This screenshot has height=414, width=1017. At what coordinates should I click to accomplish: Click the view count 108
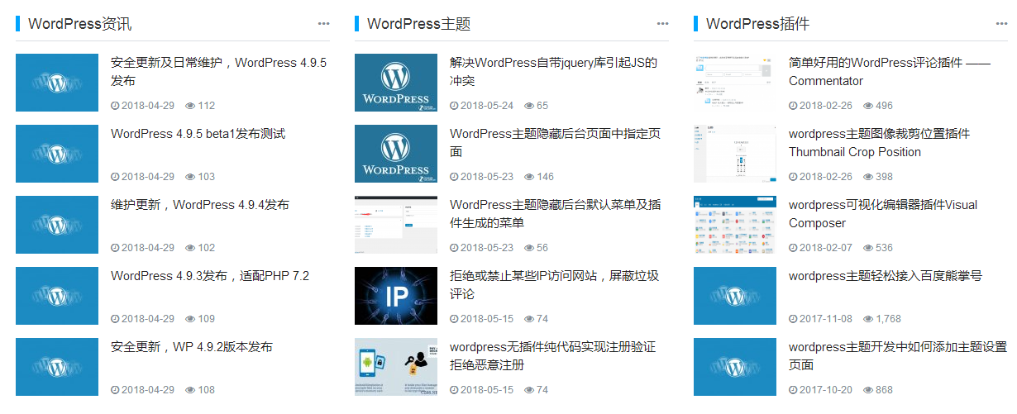tap(207, 390)
